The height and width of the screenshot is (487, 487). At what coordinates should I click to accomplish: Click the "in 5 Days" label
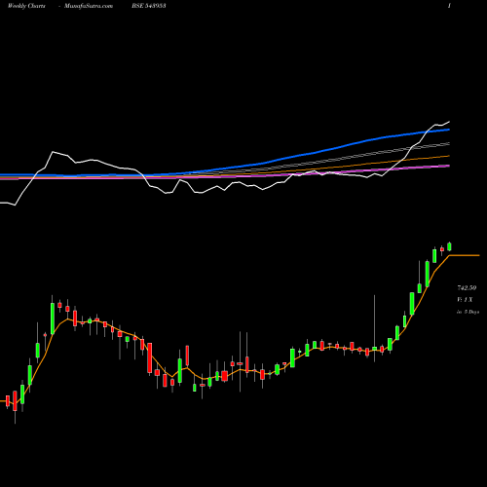tap(468, 312)
